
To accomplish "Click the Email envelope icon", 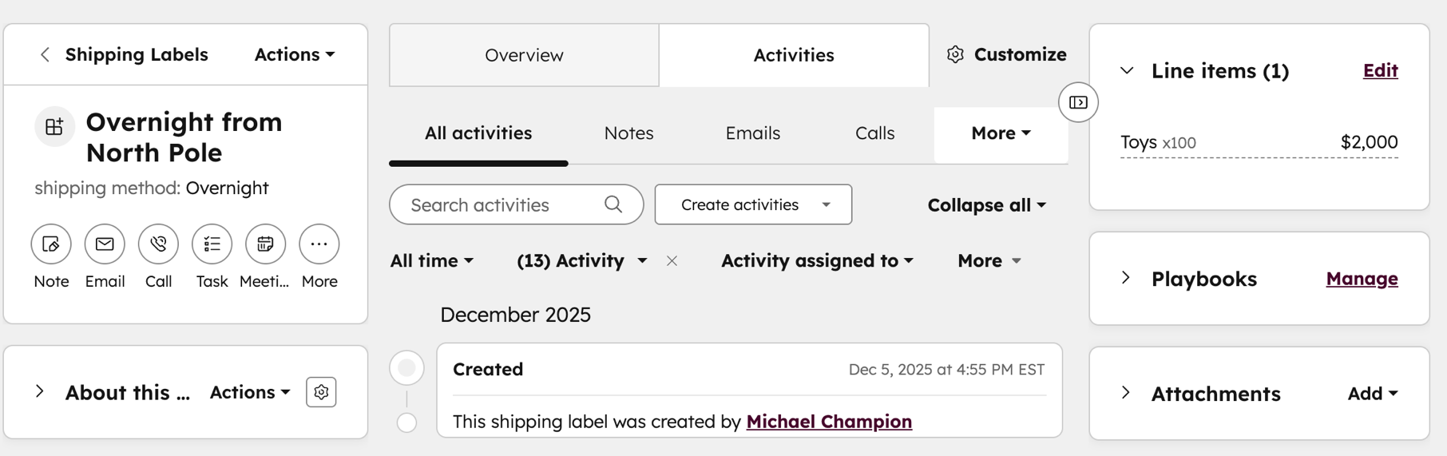I will coord(105,244).
